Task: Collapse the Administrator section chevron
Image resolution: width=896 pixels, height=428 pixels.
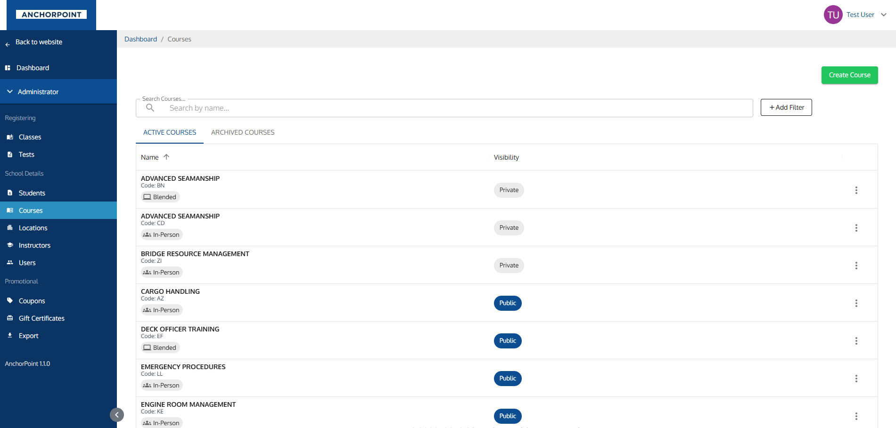Action: (8, 91)
